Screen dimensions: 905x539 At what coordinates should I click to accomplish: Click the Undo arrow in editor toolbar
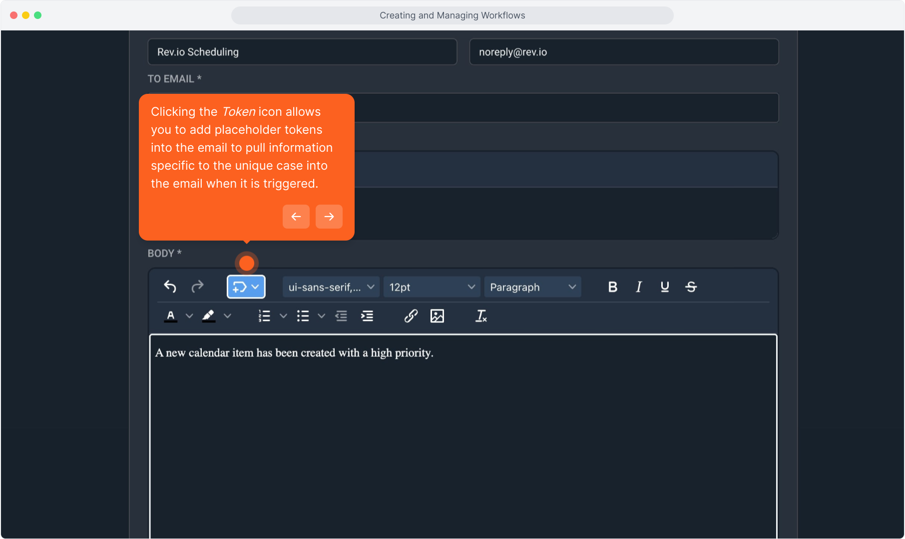(170, 286)
